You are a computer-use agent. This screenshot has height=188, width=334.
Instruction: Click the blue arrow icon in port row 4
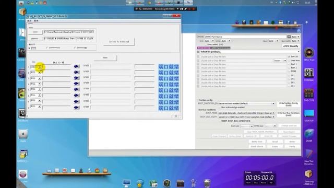pyautogui.click(x=77, y=84)
